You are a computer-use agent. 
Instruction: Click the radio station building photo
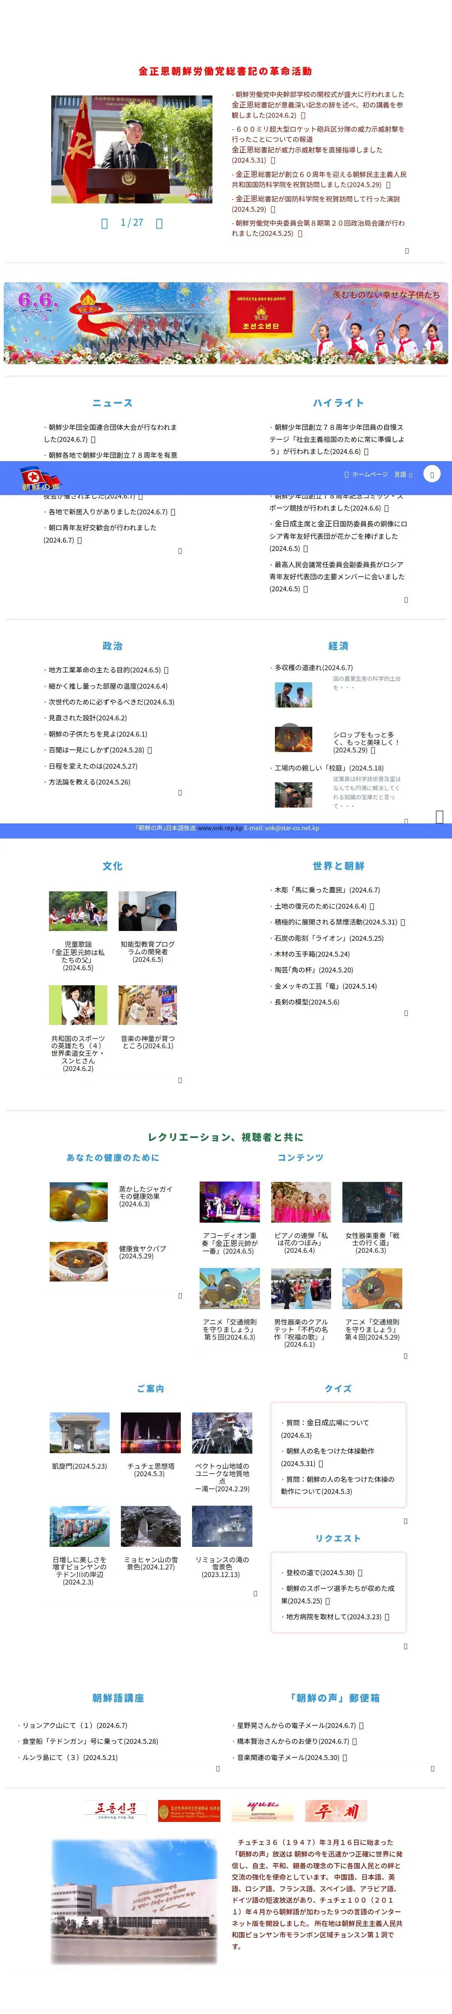[x=133, y=1901]
